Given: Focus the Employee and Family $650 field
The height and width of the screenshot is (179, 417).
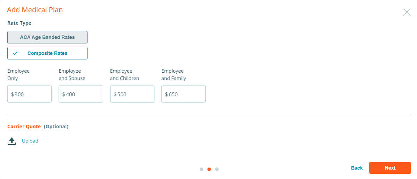Looking at the screenshot, I should [183, 94].
